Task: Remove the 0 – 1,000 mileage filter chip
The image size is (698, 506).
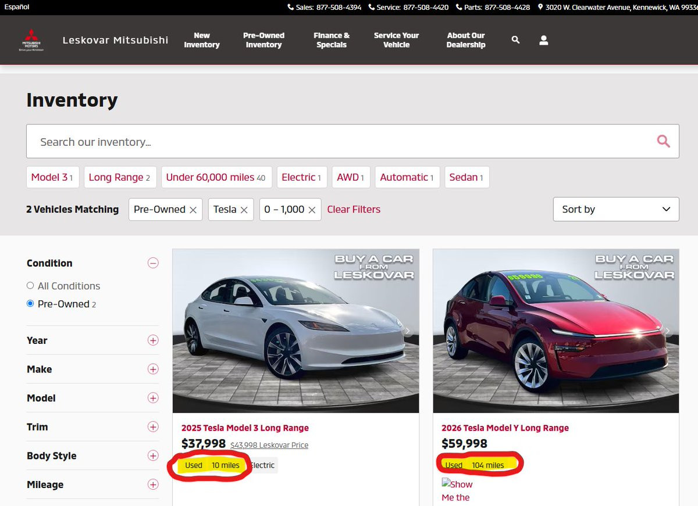Action: tap(312, 210)
